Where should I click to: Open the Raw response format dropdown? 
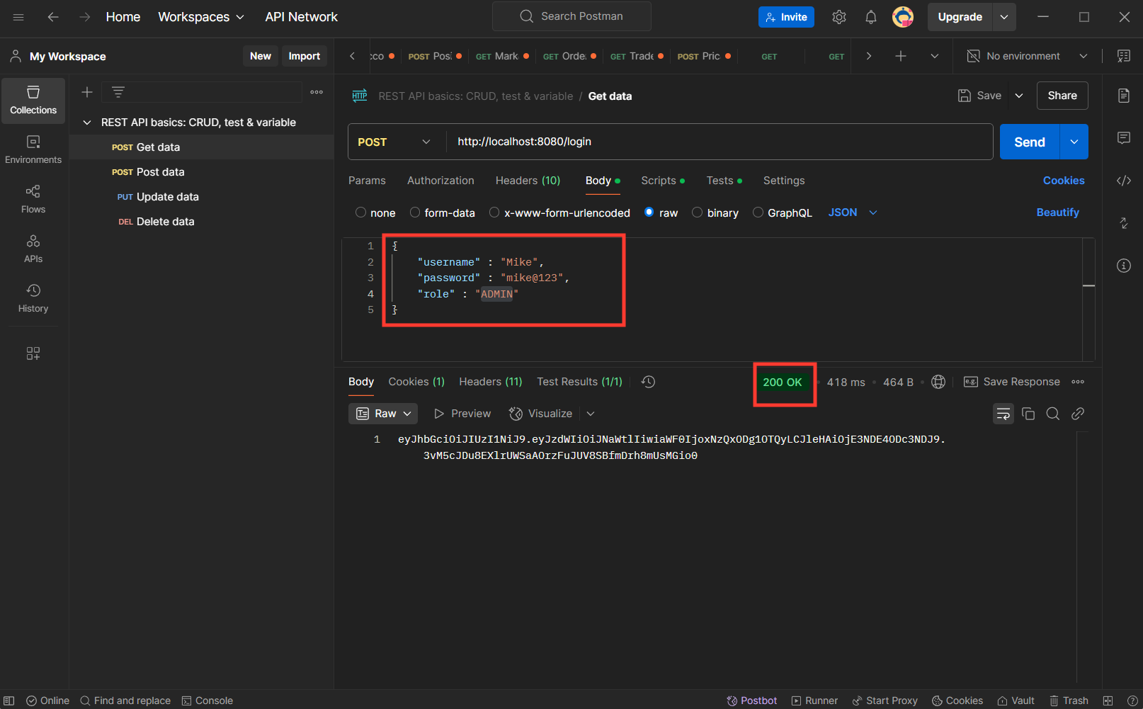coord(383,414)
